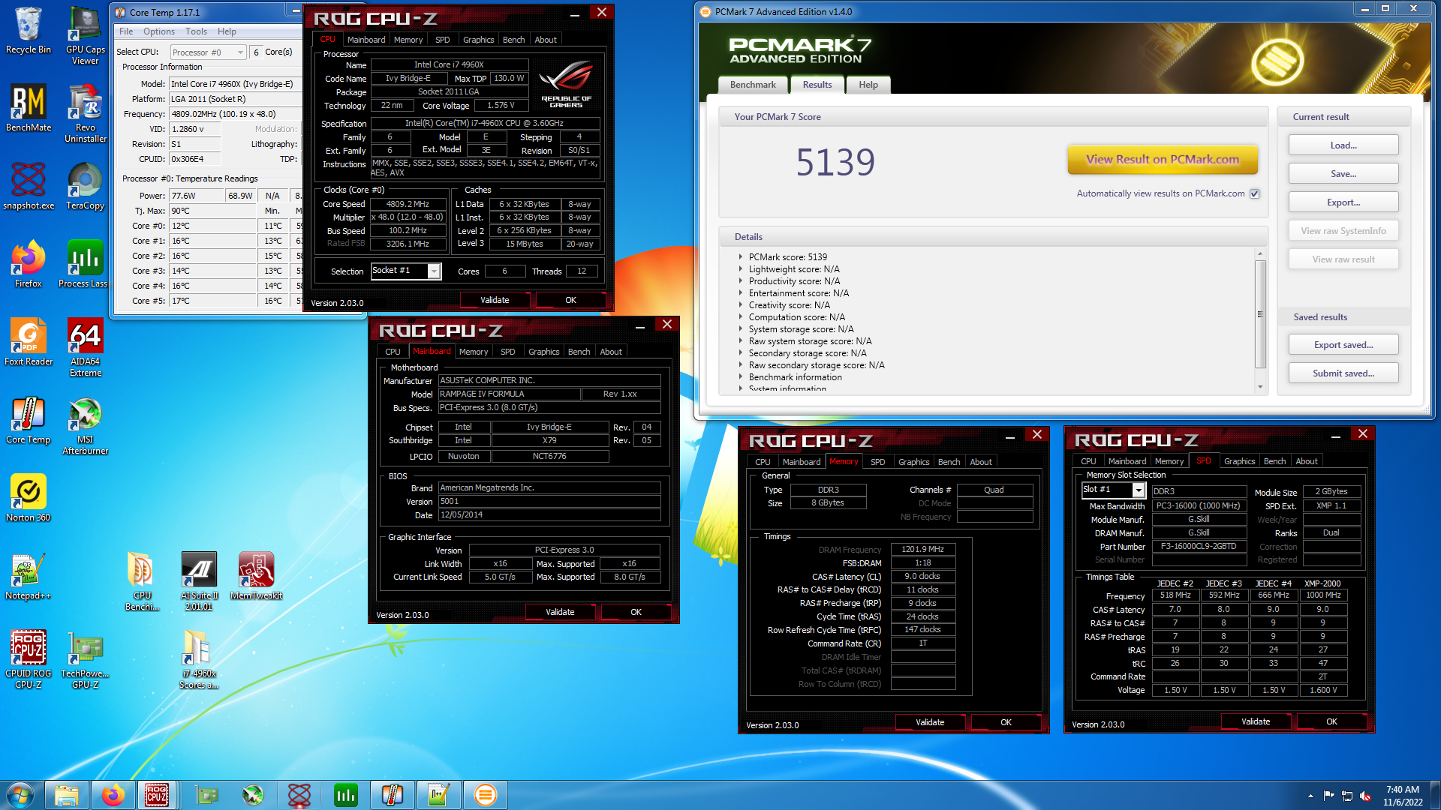Expand Raw system storage score row

(x=740, y=340)
